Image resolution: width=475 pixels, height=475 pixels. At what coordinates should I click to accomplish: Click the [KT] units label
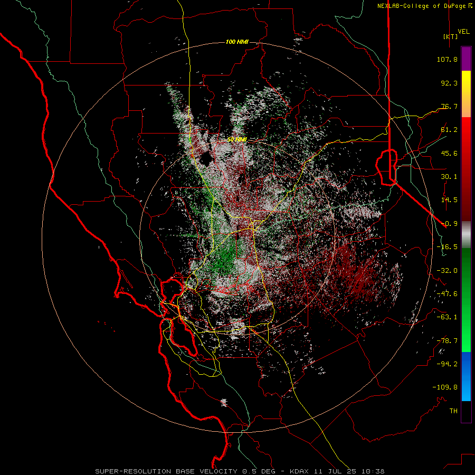tap(450, 36)
